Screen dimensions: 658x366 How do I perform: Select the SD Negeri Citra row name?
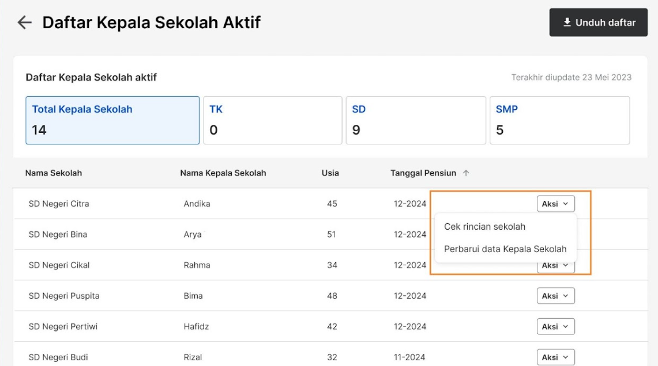coord(59,204)
